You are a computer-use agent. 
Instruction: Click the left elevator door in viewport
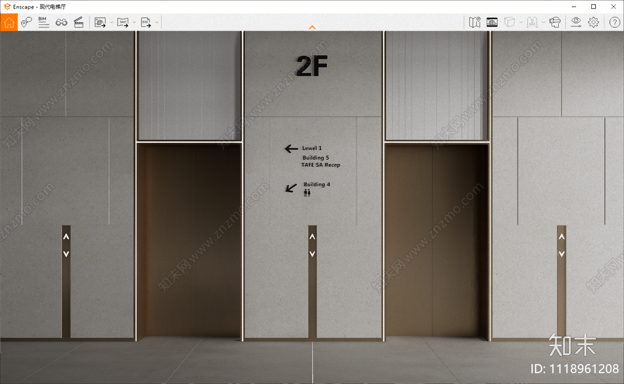click(x=189, y=241)
